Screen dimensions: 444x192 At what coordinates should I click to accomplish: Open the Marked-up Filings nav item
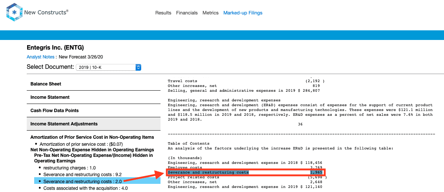(x=243, y=13)
